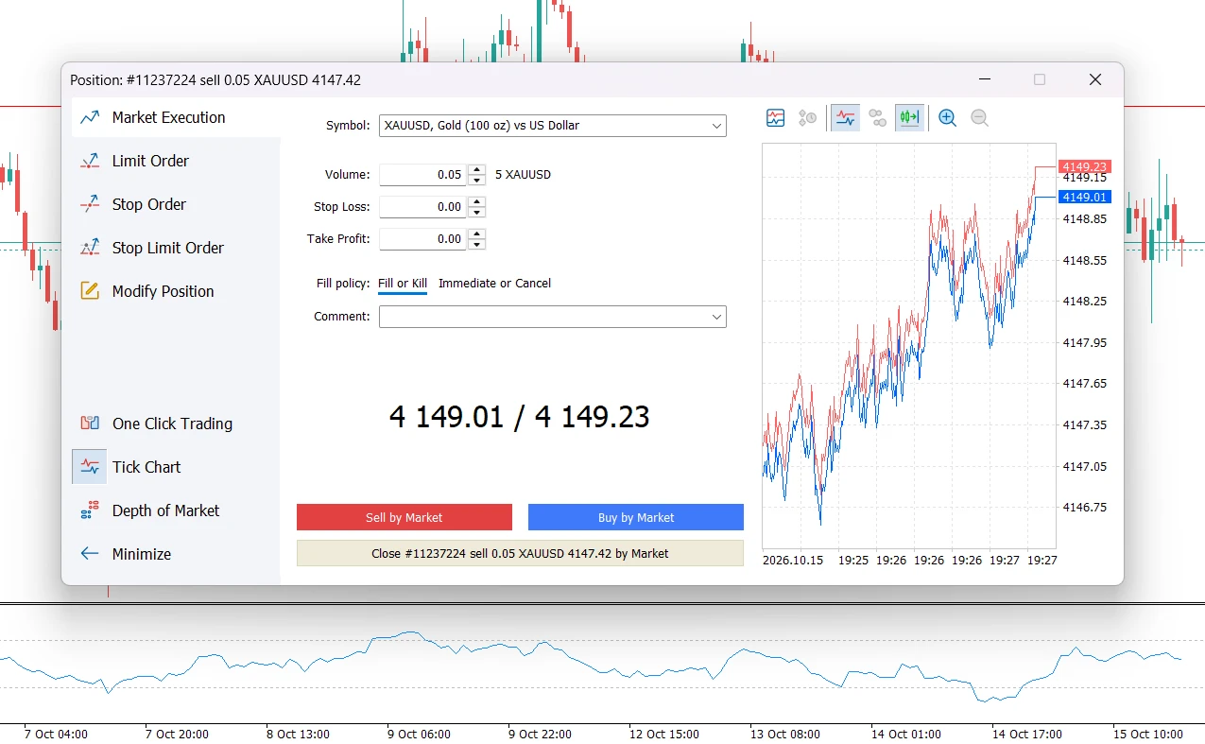The image size is (1205, 744).
Task: Click the grayed four-circles toolbar icon
Action: [878, 118]
